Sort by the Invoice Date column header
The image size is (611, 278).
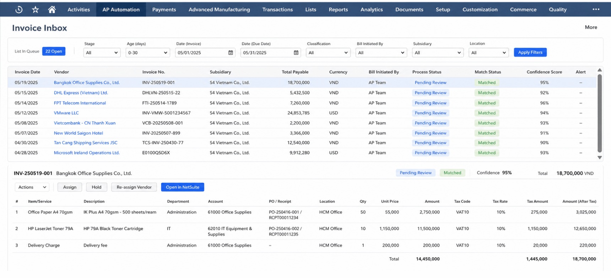tap(27, 72)
